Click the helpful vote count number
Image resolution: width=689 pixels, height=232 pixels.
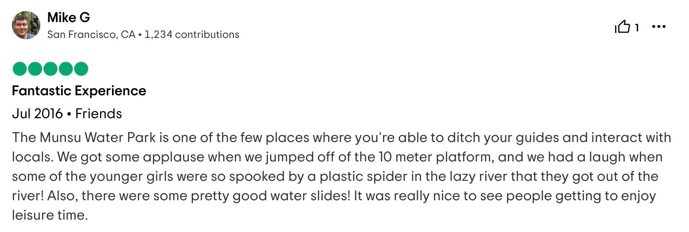(637, 28)
